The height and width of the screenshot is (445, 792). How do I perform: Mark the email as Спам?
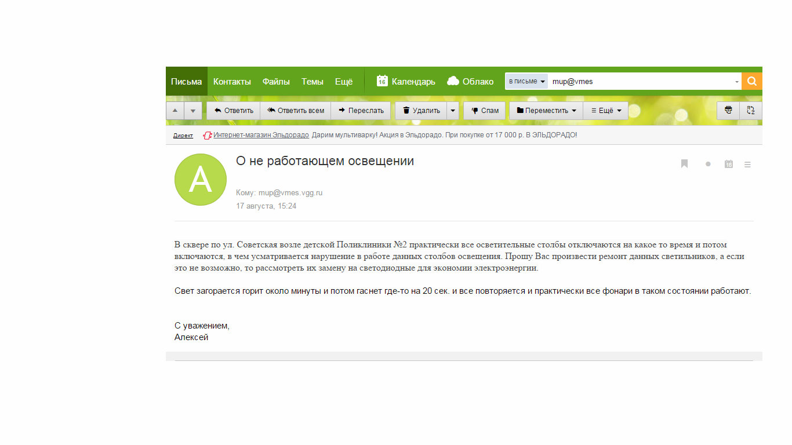click(484, 111)
